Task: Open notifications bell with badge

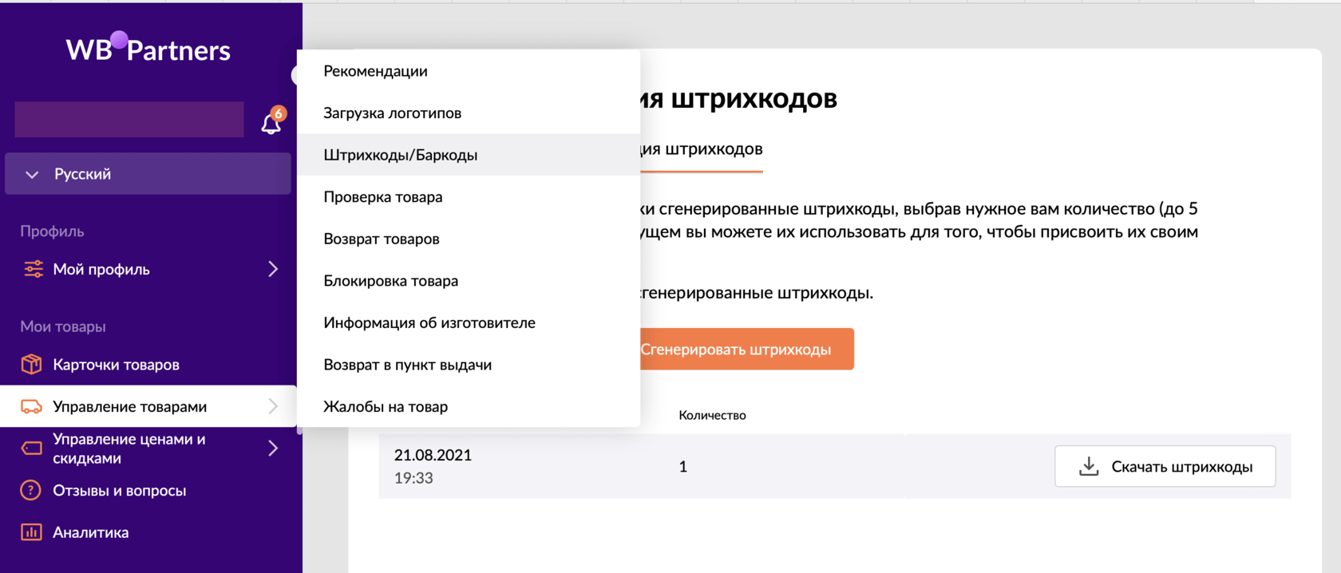Action: (271, 123)
